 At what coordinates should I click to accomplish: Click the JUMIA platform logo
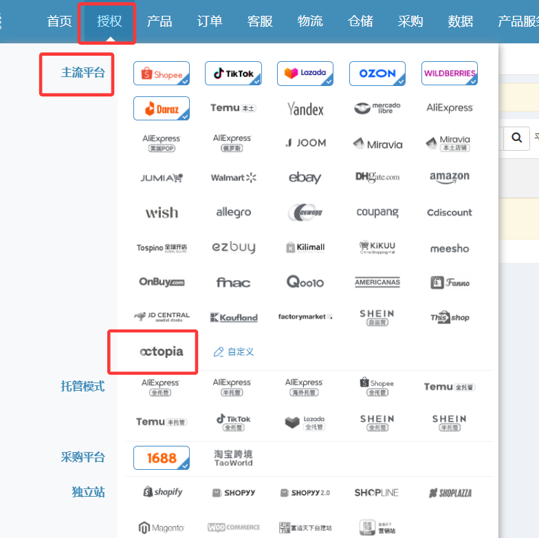point(161,177)
